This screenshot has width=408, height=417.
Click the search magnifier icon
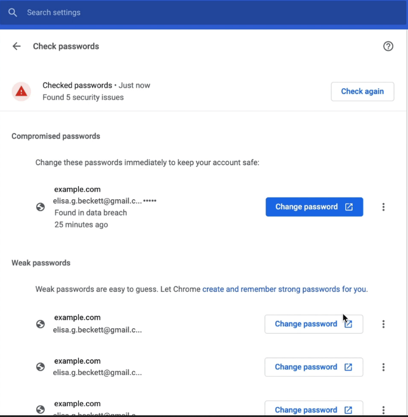click(x=13, y=12)
